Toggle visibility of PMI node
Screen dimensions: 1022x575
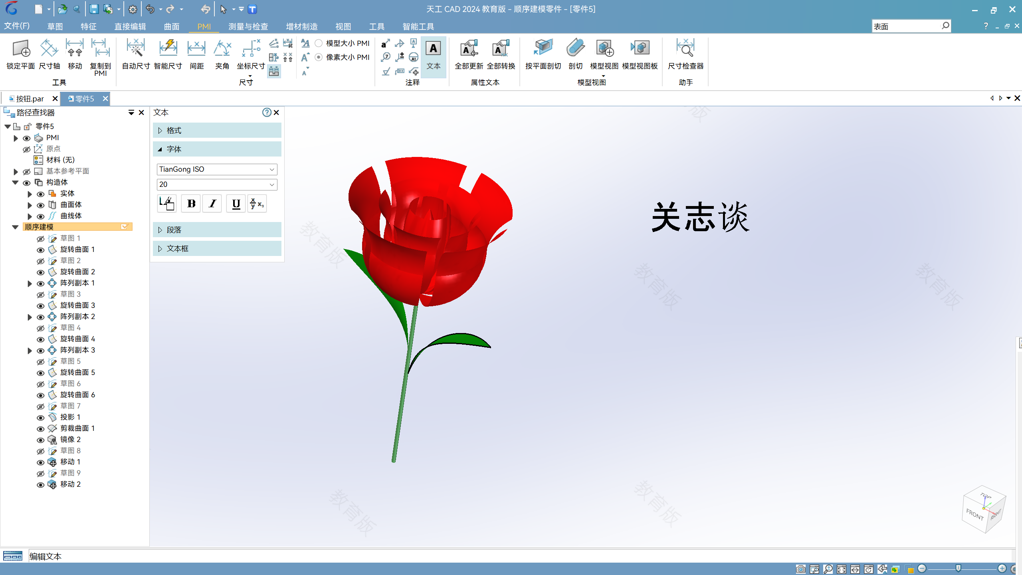(x=27, y=138)
